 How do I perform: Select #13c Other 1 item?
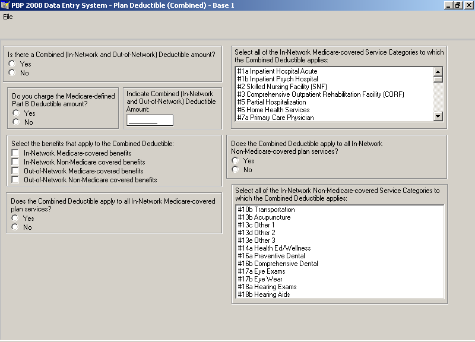pos(340,225)
